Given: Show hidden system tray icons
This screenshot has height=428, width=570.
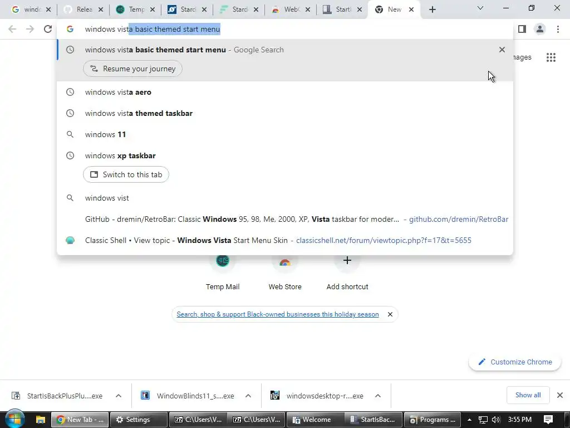Looking at the screenshot, I should click(469, 420).
